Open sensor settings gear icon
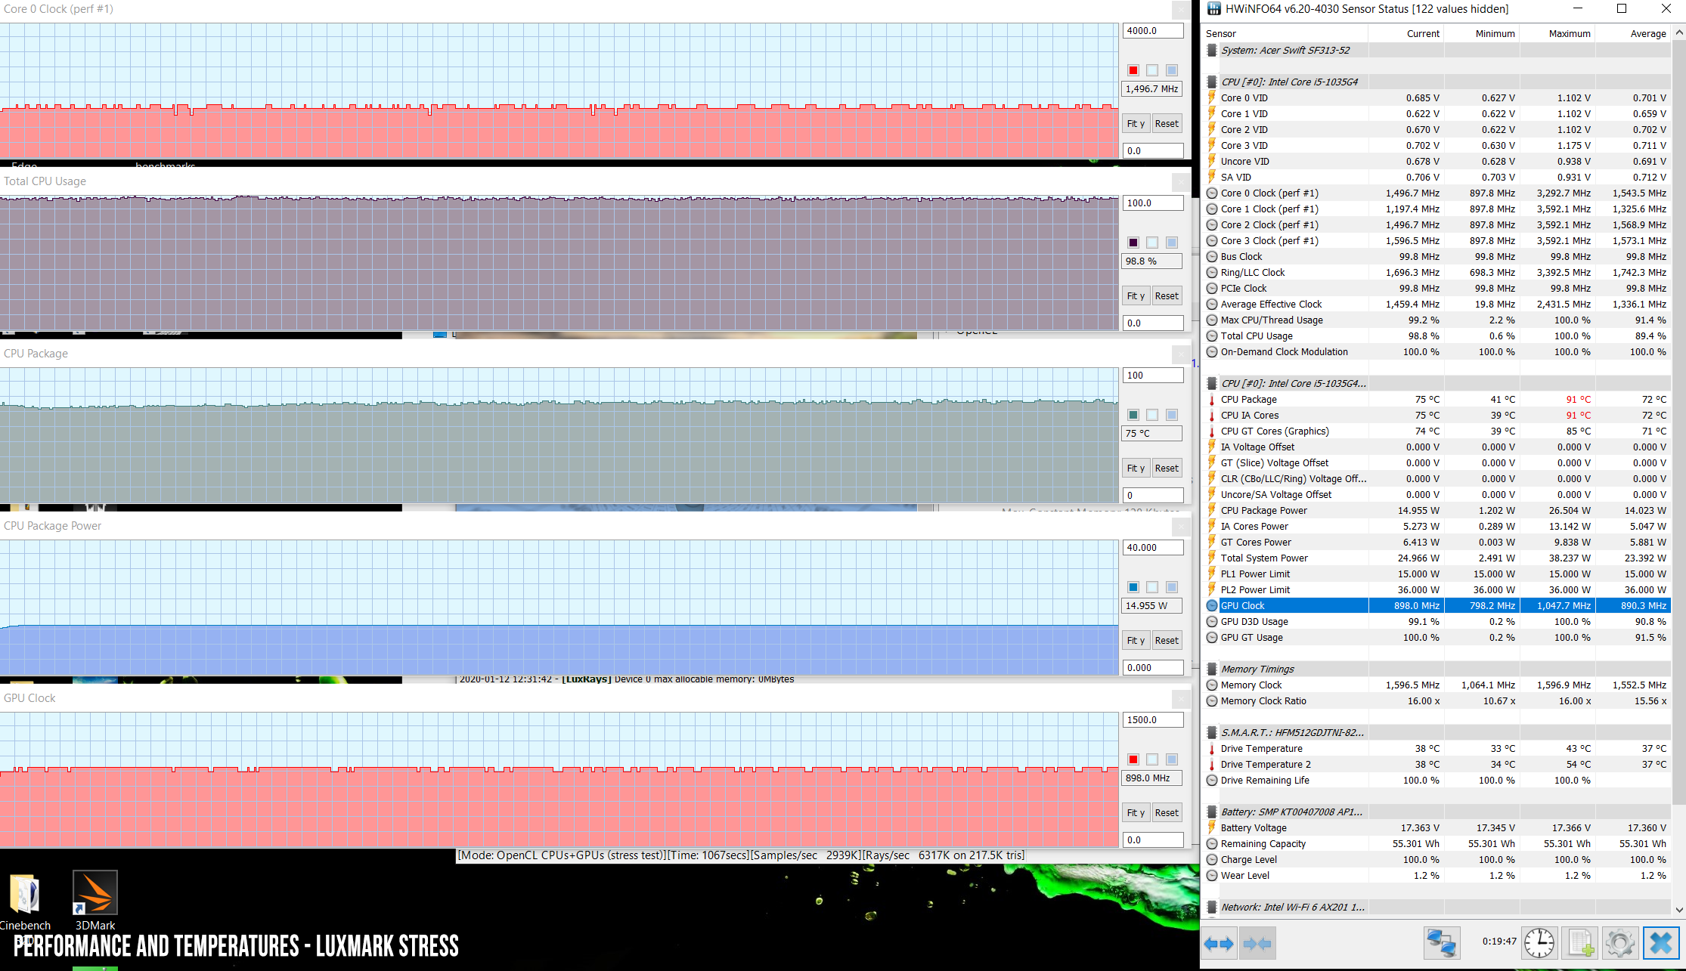 (1619, 943)
